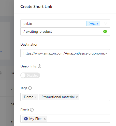
Task: Open the pxl.to domain dropdown arrow
Action: pos(106,24)
